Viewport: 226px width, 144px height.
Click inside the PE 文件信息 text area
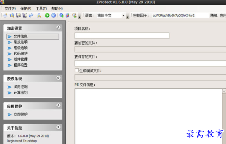click(149, 116)
